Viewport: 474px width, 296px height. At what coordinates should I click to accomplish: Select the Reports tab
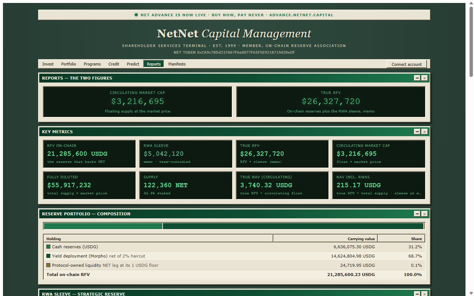(154, 64)
